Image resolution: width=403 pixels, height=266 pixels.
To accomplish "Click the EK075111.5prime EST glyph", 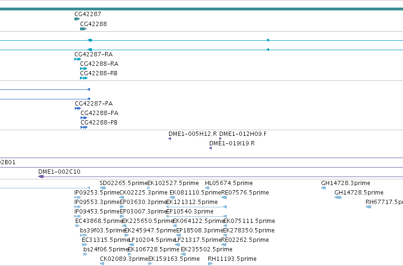I will pos(225,226).
